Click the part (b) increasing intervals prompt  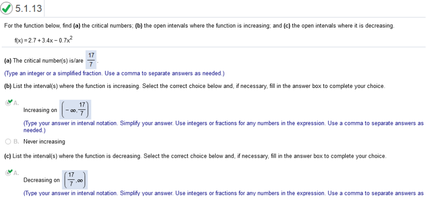coord(194,86)
